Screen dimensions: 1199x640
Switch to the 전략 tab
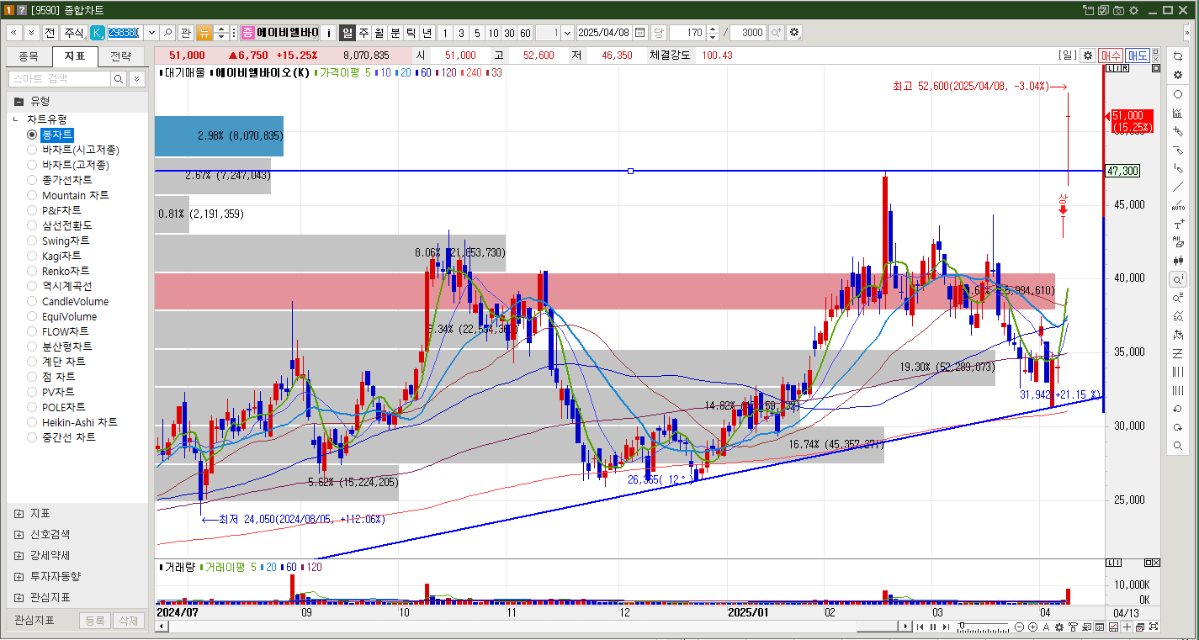click(x=121, y=56)
